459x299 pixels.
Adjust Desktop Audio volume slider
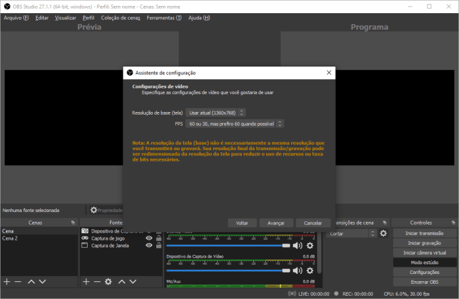(x=228, y=246)
